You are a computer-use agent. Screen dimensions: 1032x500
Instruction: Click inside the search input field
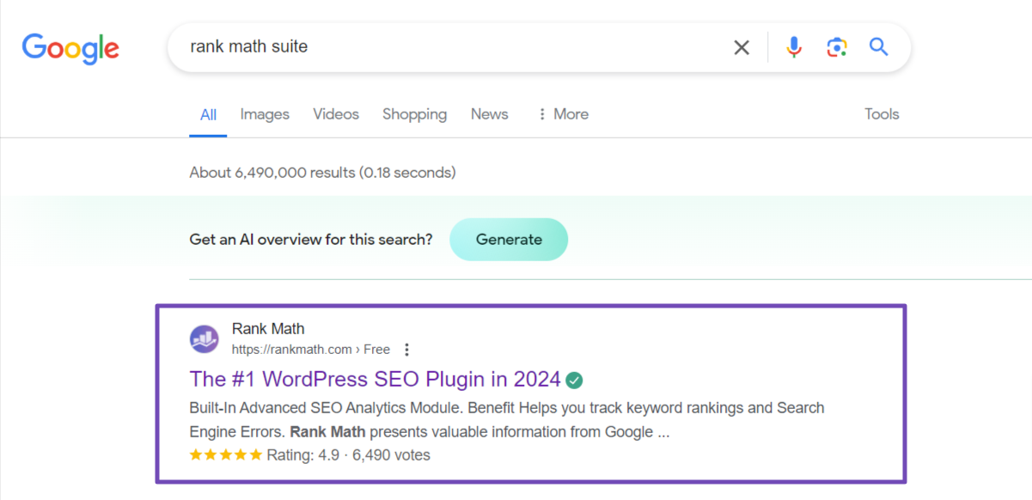coord(430,46)
